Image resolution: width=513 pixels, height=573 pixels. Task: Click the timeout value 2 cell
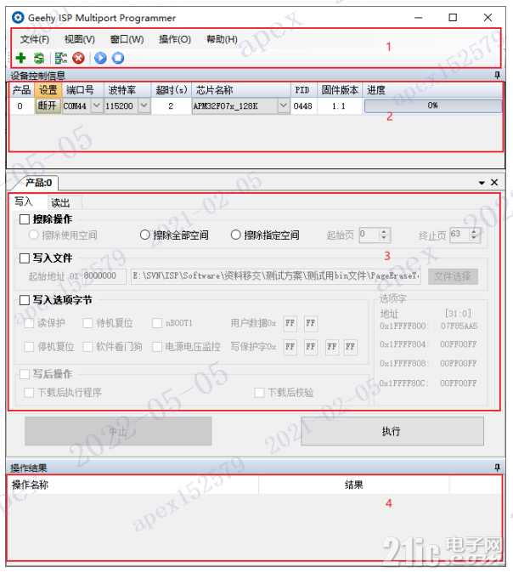[x=171, y=106]
